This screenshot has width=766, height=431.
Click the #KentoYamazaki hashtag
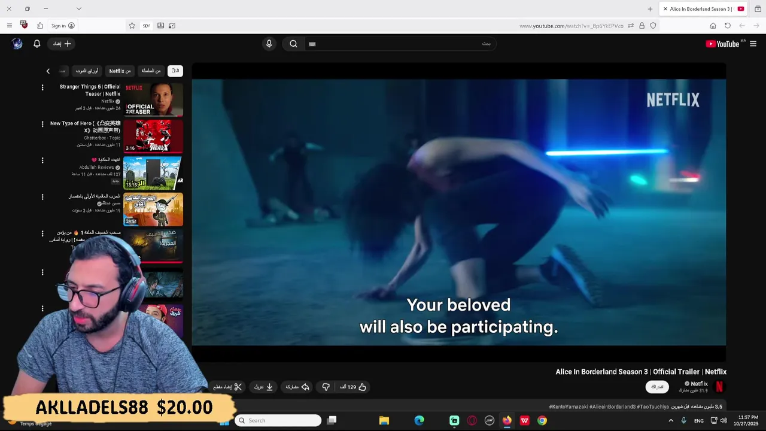pos(568,406)
